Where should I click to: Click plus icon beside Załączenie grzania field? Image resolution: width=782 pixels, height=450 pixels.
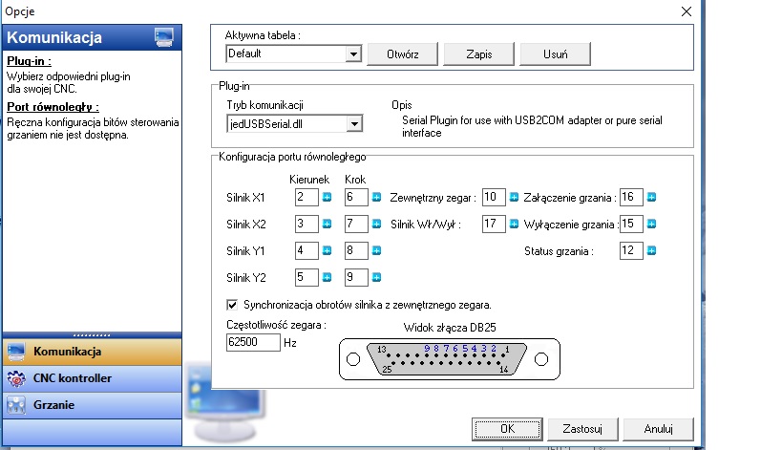[x=652, y=198]
